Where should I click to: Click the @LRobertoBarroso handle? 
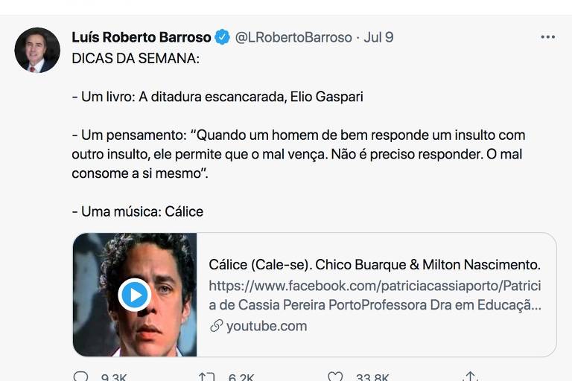tap(293, 37)
